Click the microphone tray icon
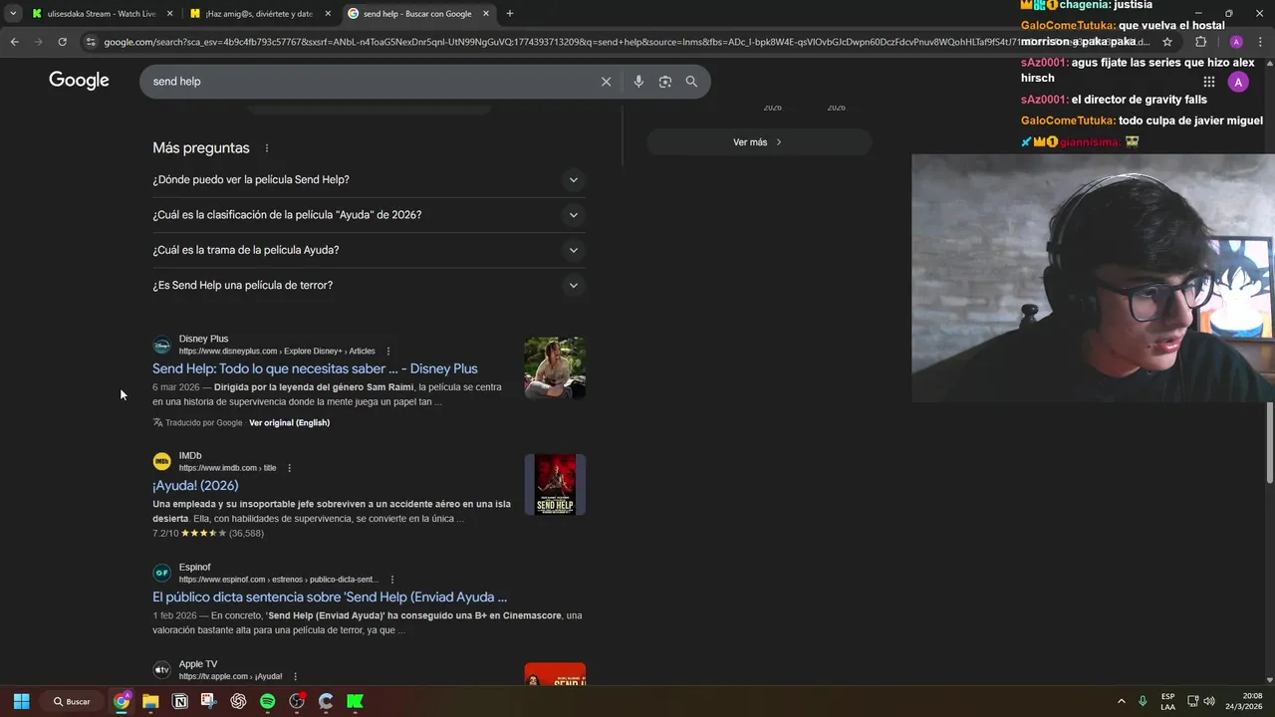Screen dimensions: 1275x717 coord(1143,702)
